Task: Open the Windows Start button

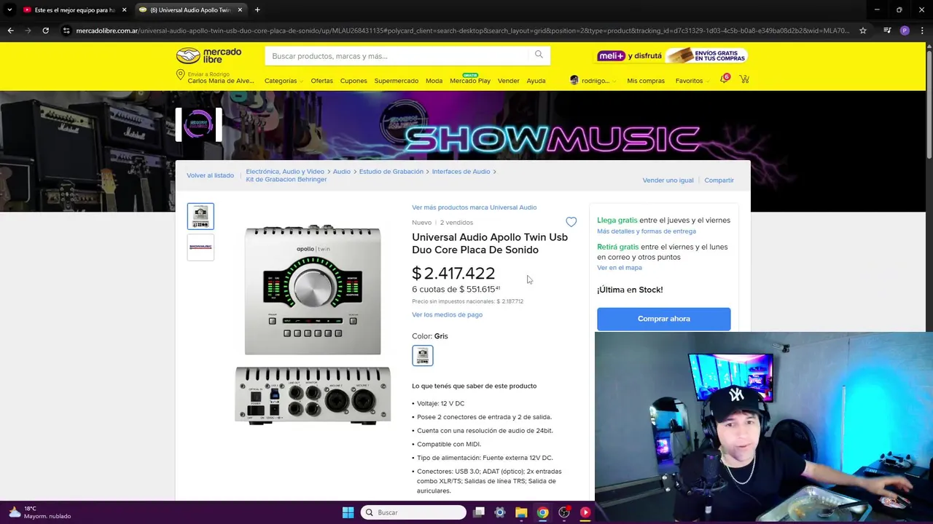Action: pos(348,512)
